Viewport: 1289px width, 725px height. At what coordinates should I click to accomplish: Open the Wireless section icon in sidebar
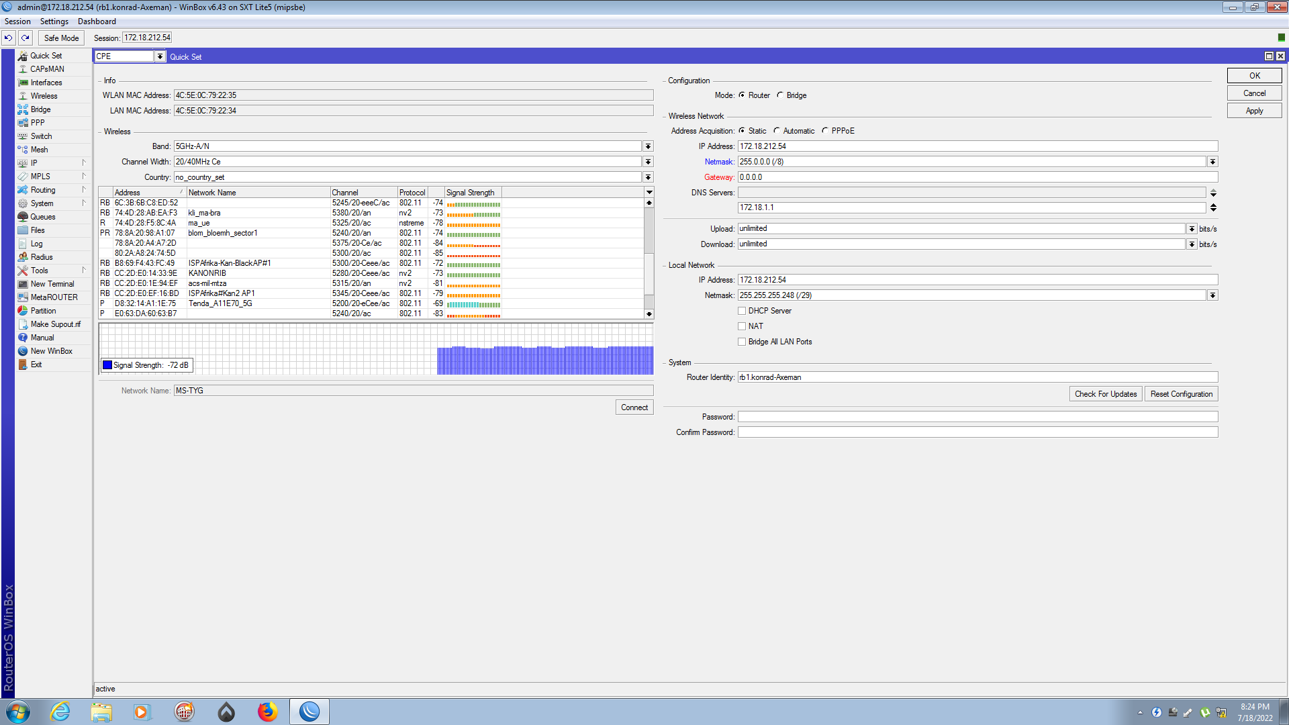(x=23, y=96)
